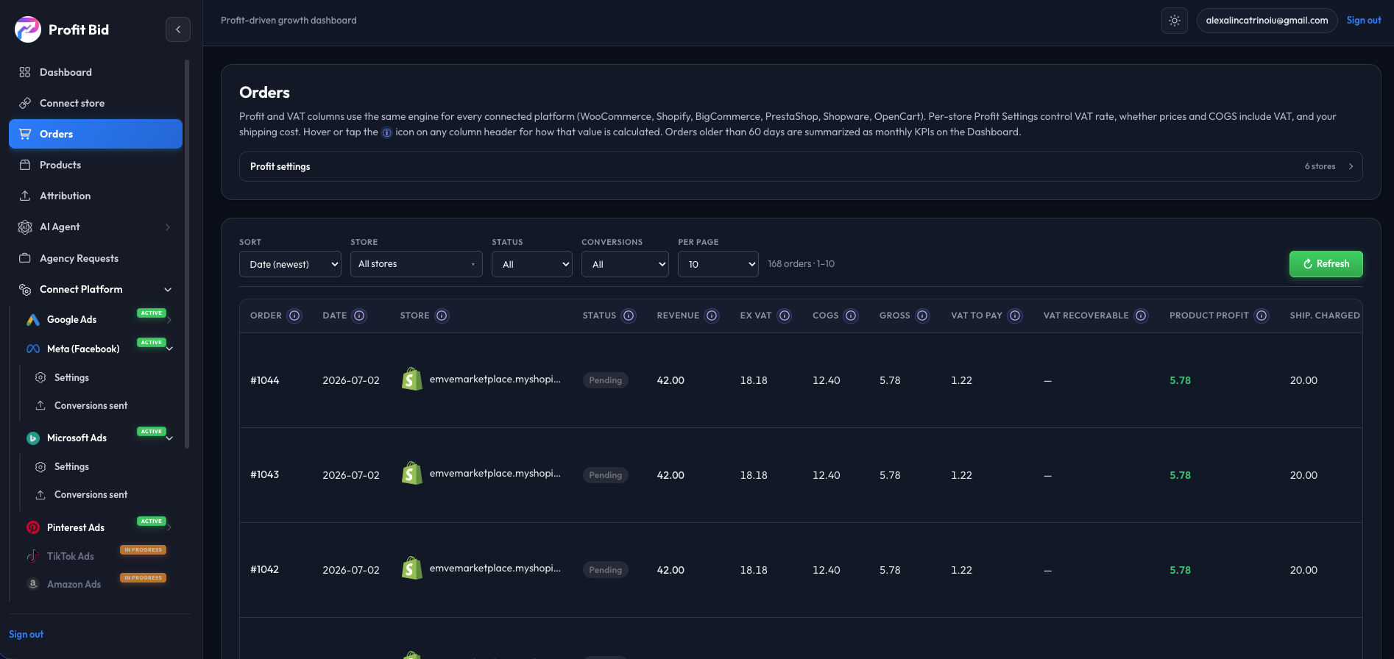This screenshot has height=659, width=1394.
Task: Open the All stores dropdown
Action: pos(417,264)
